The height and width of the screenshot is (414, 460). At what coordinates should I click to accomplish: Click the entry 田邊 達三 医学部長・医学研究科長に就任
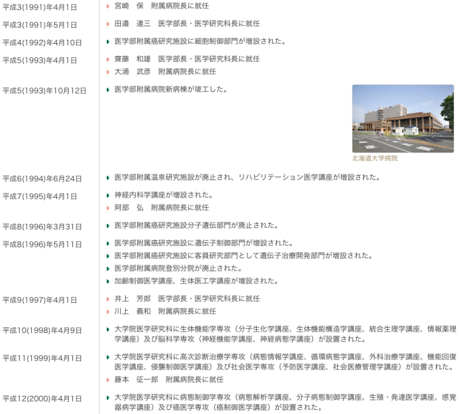187,24
